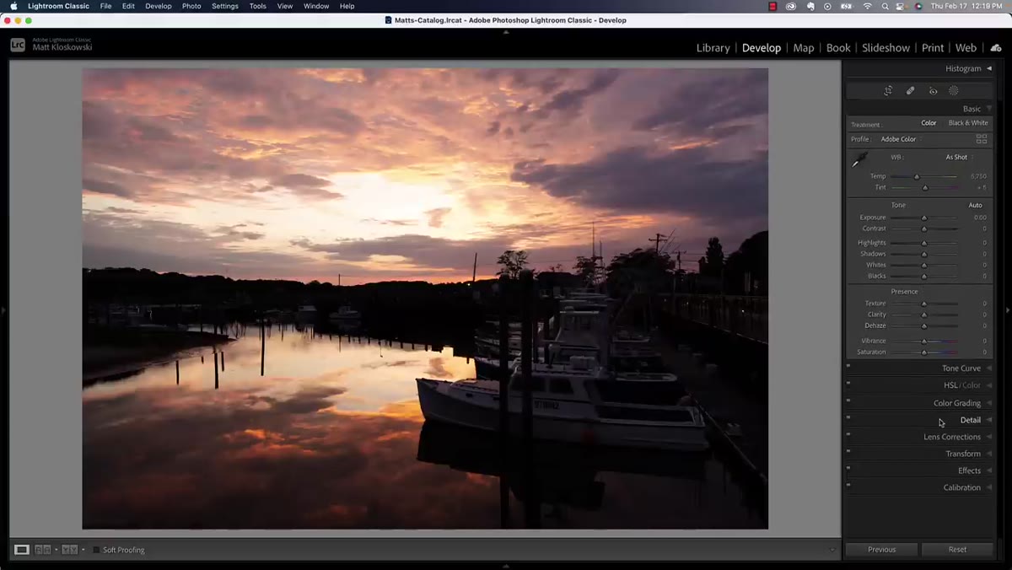Click the Saturation slider handle
This screenshot has width=1012, height=570.
[924, 352]
